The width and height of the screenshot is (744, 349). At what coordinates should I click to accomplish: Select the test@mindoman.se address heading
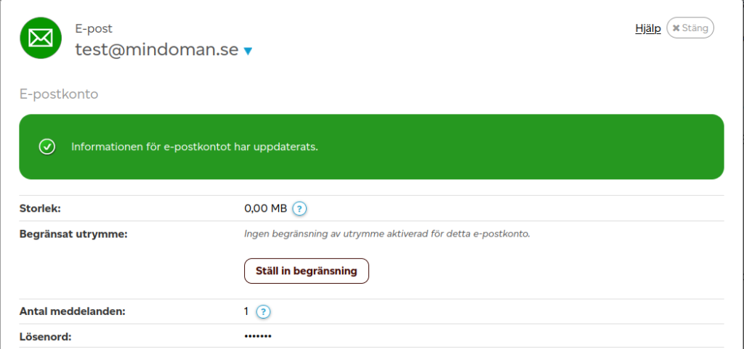point(156,50)
